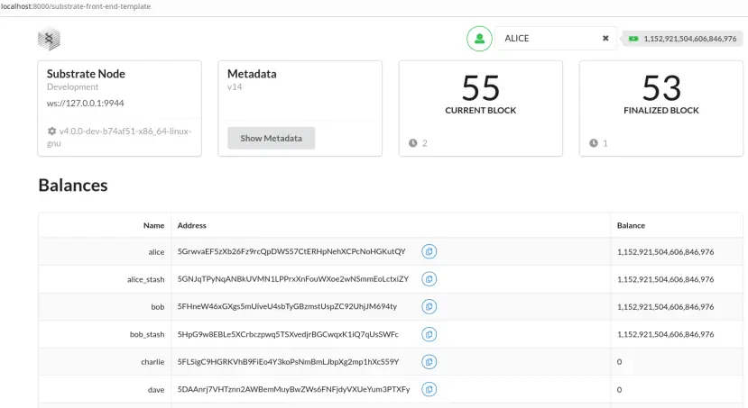Copy bob's address with copy icon
748x408 pixels.
[x=429, y=306]
